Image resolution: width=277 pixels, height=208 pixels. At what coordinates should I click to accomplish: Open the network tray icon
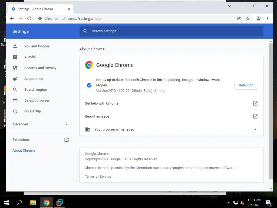tap(236, 203)
